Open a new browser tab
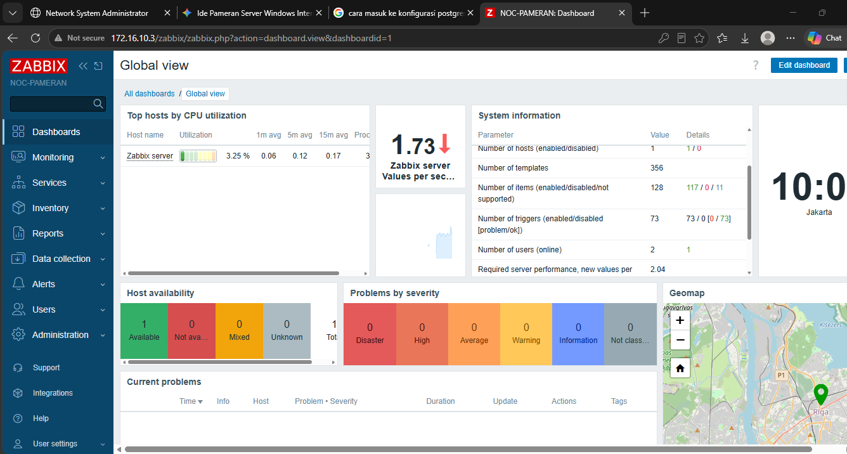This screenshot has height=454, width=847. click(645, 13)
